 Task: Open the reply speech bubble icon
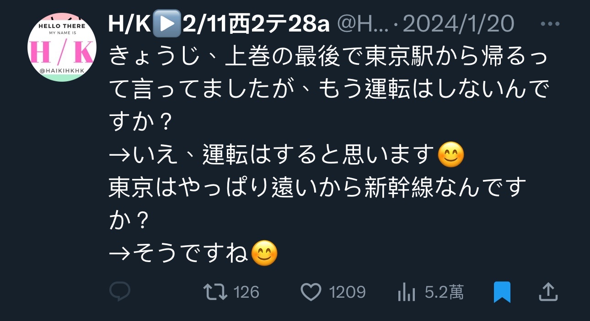120,292
